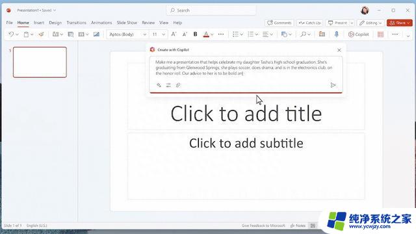
Task: Switch to the Design tab
Action: point(55,23)
